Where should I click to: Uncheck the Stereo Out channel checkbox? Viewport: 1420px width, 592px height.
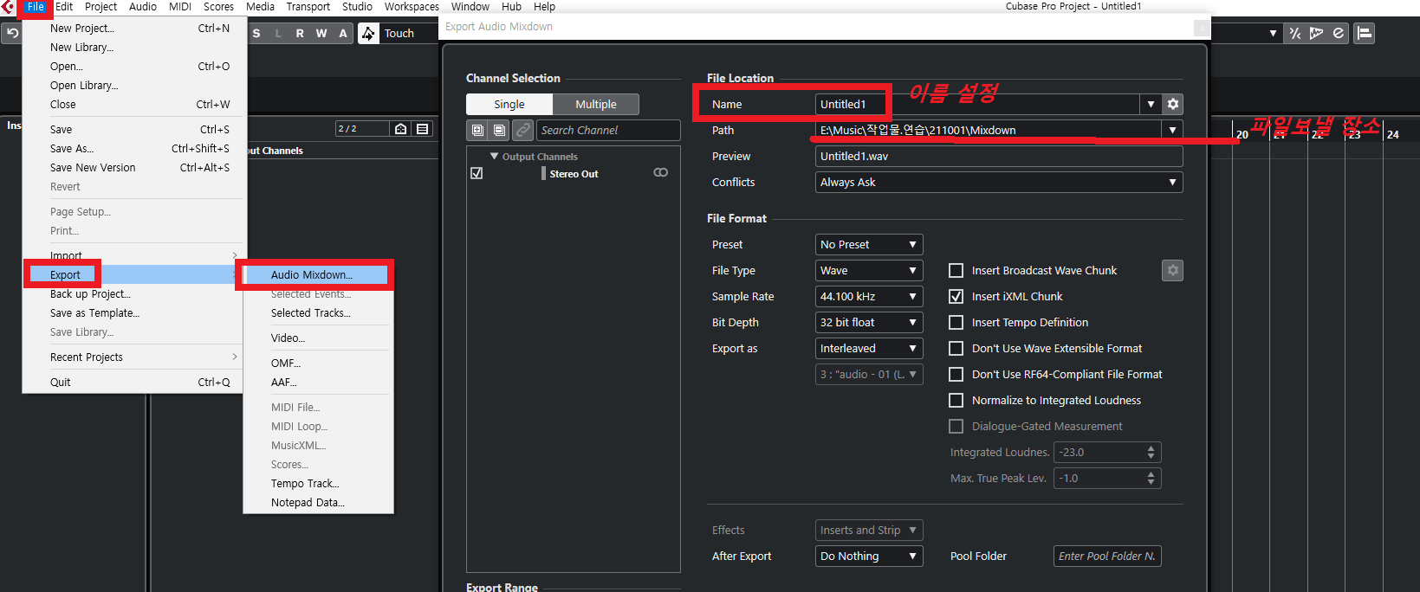click(477, 173)
